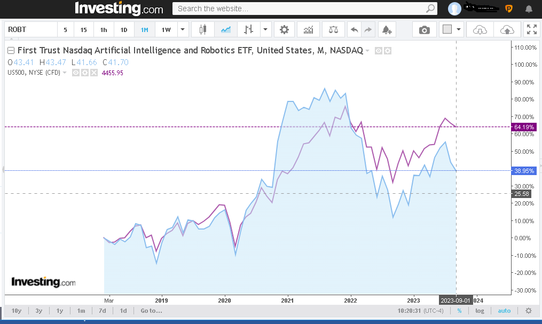Switch the chart to log scale
The image size is (542, 324).
[480, 310]
